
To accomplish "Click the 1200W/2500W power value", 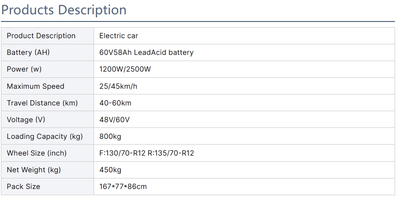I will (125, 69).
